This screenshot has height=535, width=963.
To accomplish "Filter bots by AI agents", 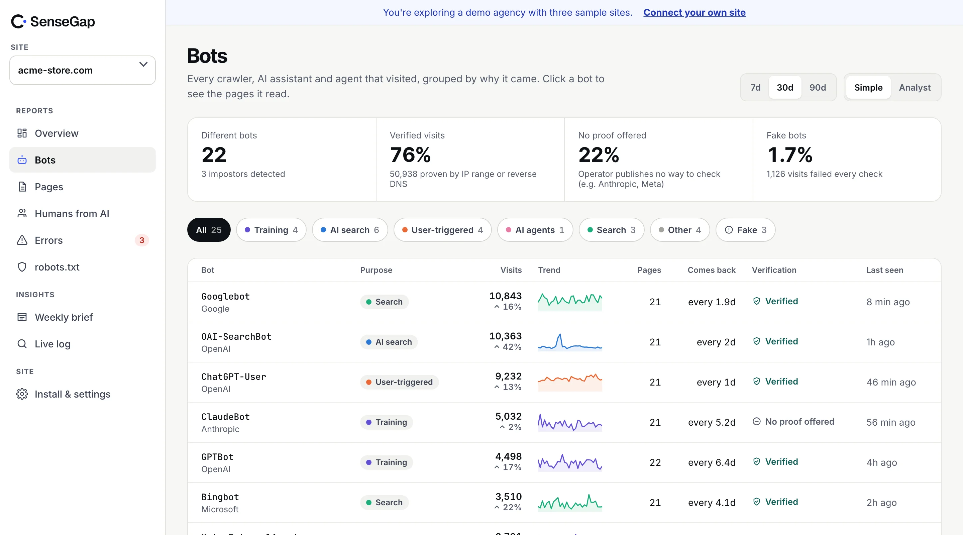I will [535, 230].
